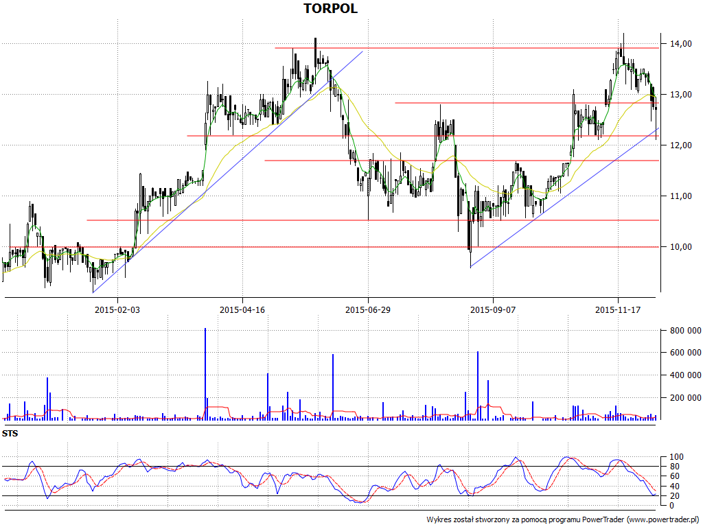Click the 2015-06-29 date label

pyautogui.click(x=368, y=309)
